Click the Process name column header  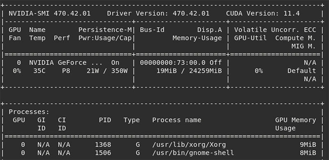tap(177, 120)
